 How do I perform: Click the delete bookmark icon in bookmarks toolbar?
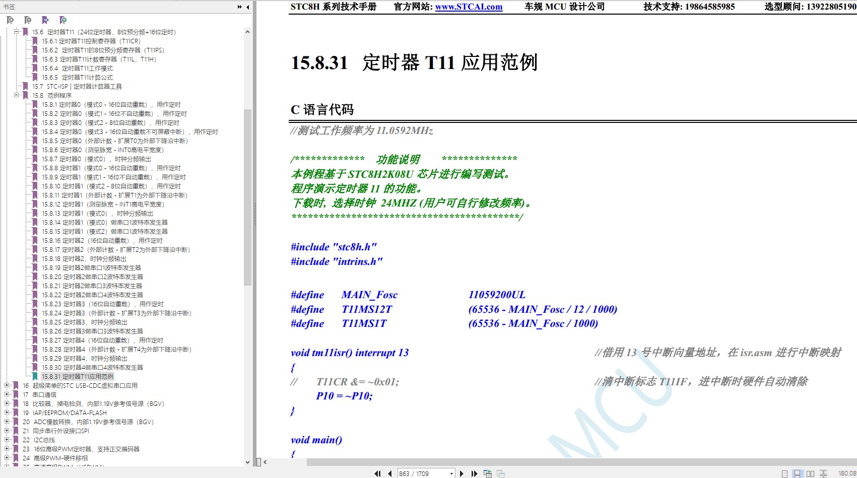click(x=10, y=20)
